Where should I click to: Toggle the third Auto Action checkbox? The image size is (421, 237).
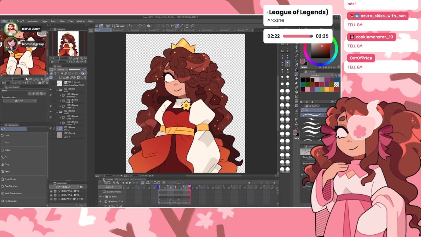51,199
